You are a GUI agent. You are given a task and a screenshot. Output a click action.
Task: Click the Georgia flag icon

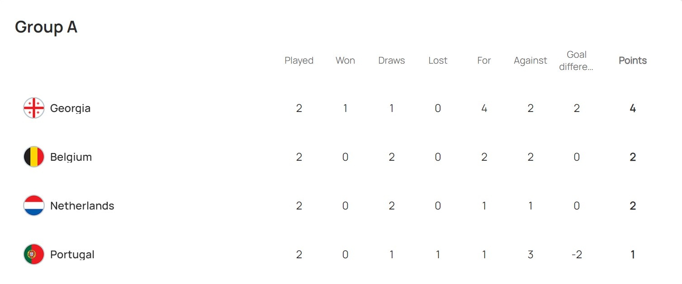click(x=34, y=108)
